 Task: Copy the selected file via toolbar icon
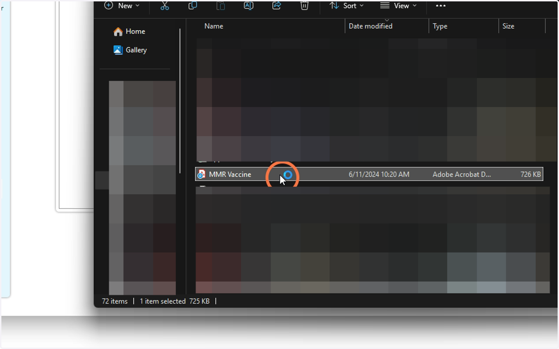click(192, 6)
